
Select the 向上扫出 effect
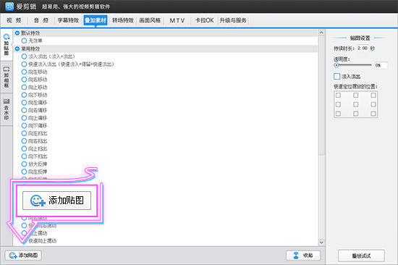(24, 148)
